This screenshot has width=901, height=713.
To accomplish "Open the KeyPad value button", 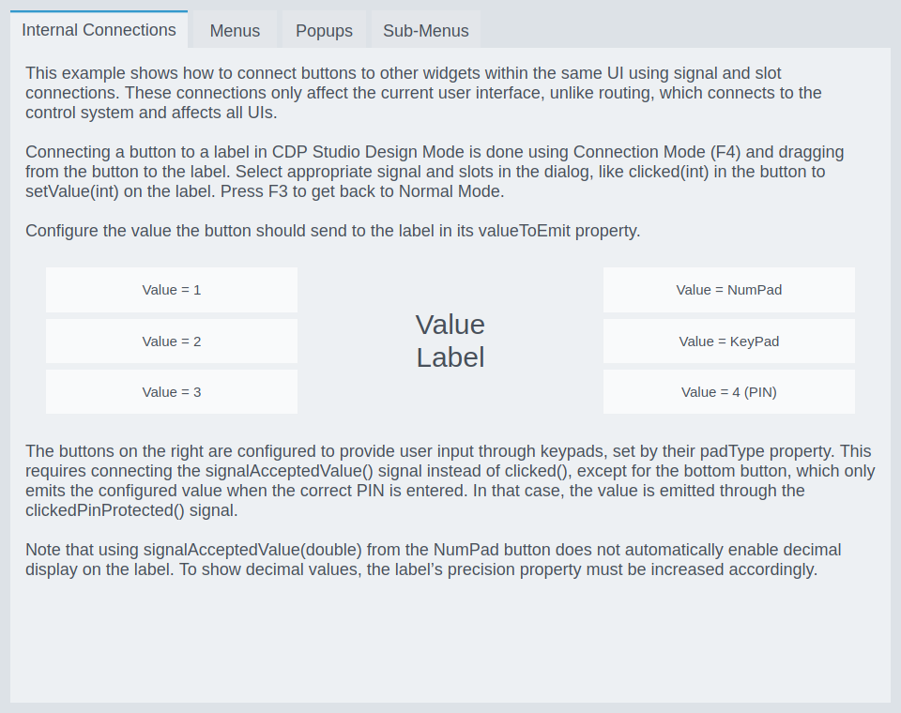I will (728, 341).
